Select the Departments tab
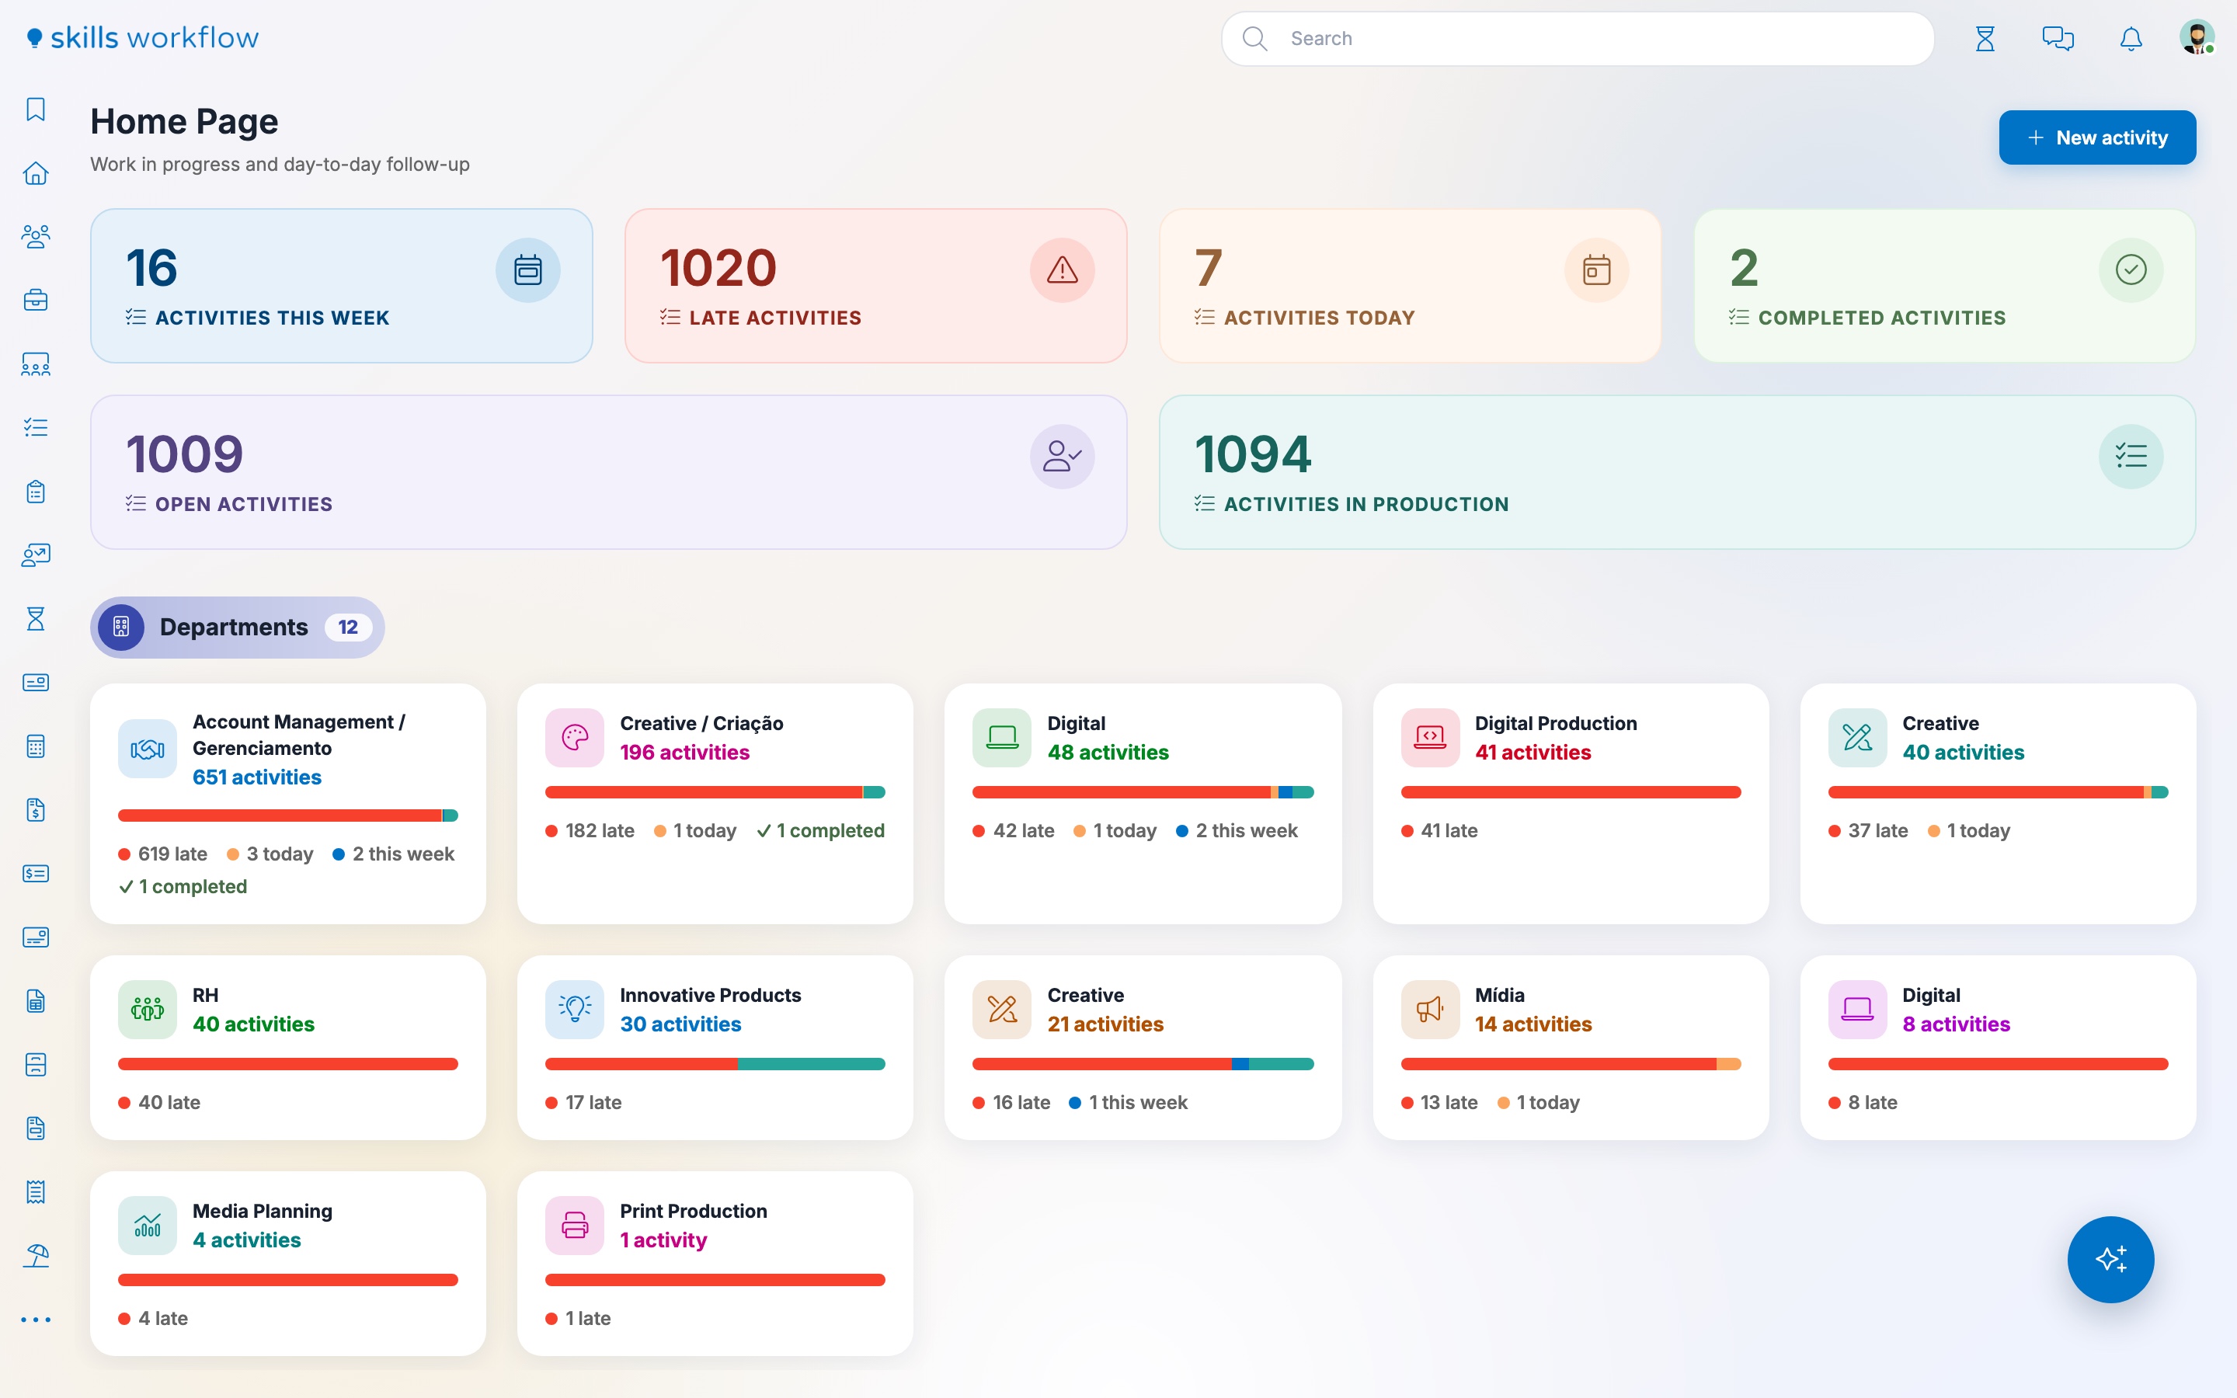Viewport: 2237px width, 1398px height. tap(237, 627)
